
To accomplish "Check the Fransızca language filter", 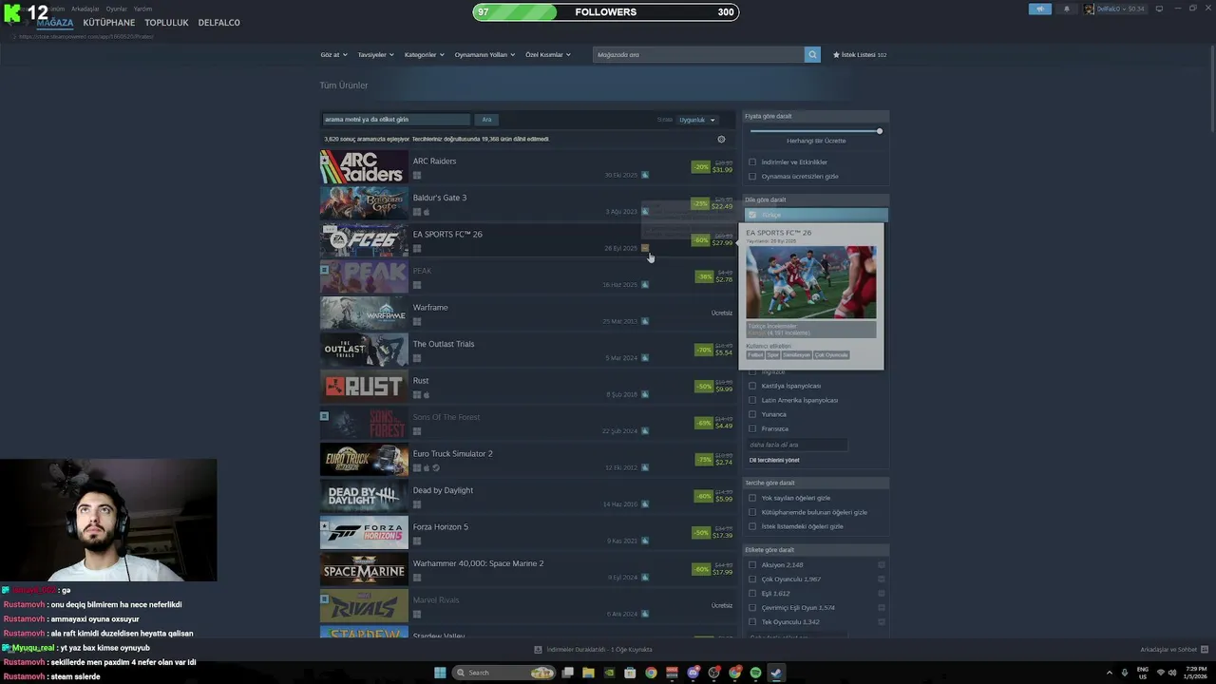I will pyautogui.click(x=752, y=428).
